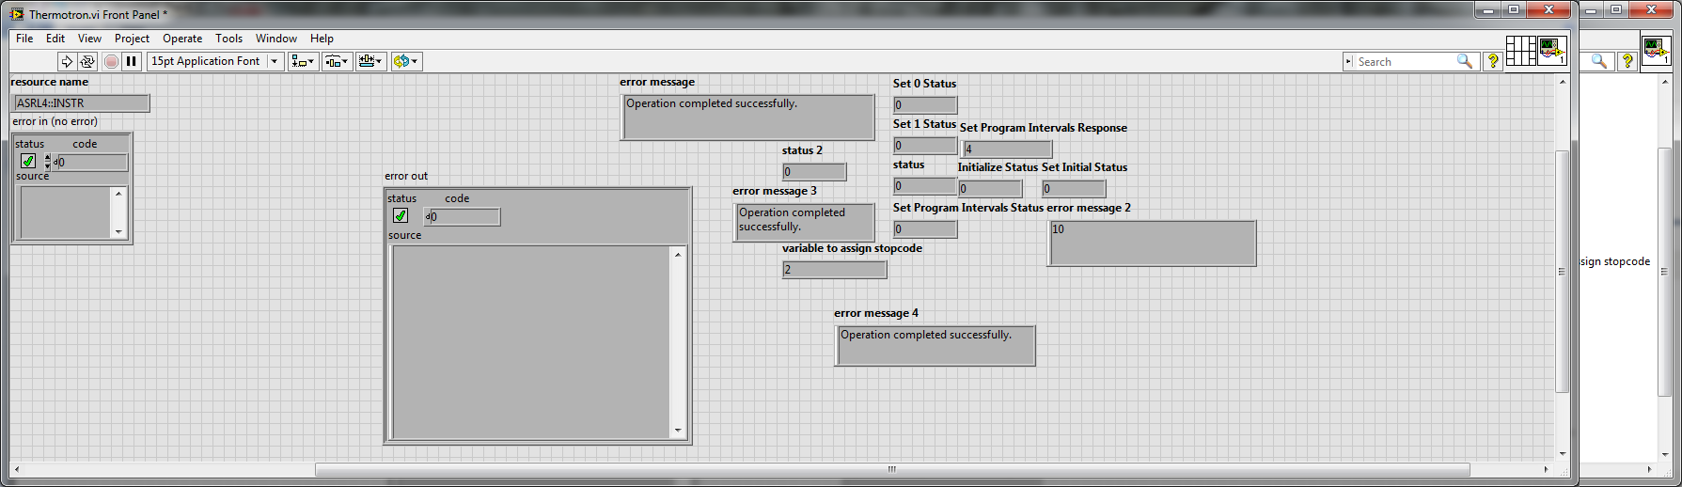Click the front panel horizontal scrollbar thumb
The height and width of the screenshot is (487, 1682).
892,469
